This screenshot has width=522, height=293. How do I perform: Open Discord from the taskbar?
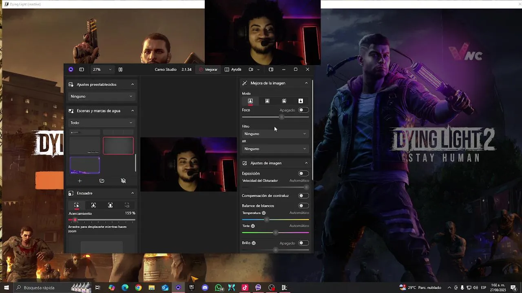(205, 288)
